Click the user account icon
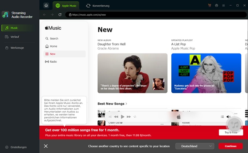Image resolution: width=248 pixels, height=153 pixels. coord(217,5)
